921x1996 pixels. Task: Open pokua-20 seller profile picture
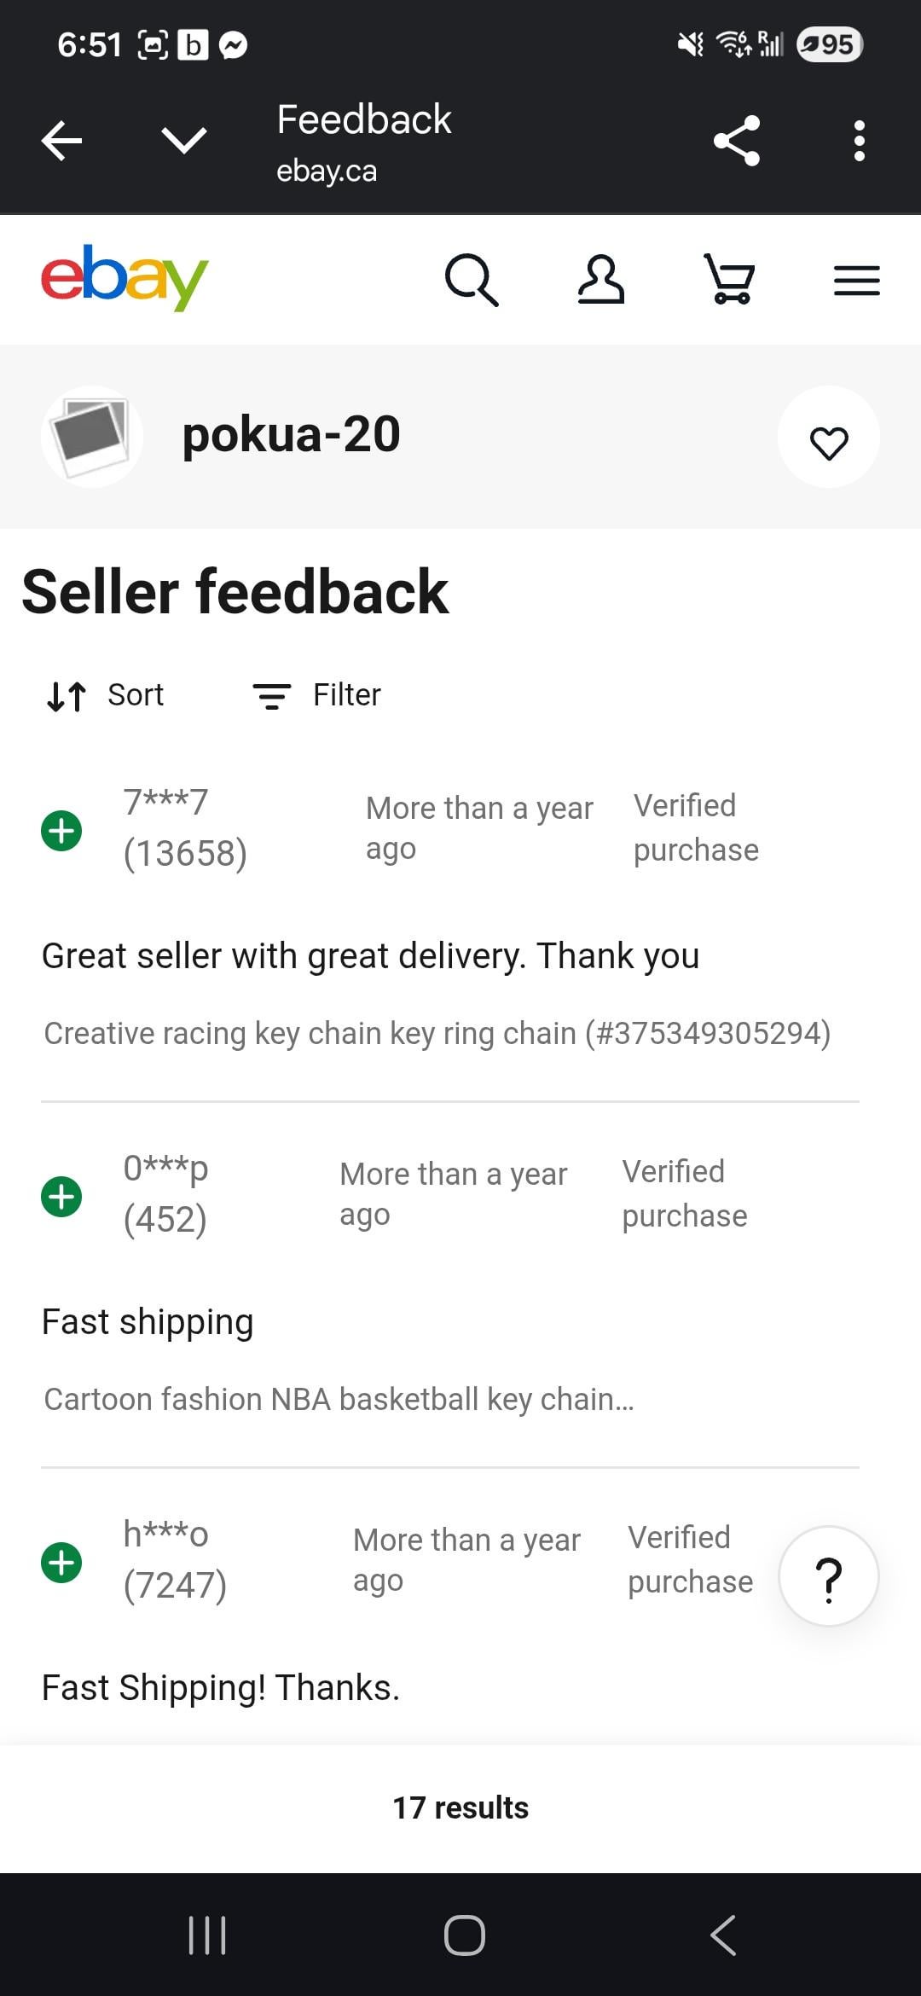[x=91, y=437]
